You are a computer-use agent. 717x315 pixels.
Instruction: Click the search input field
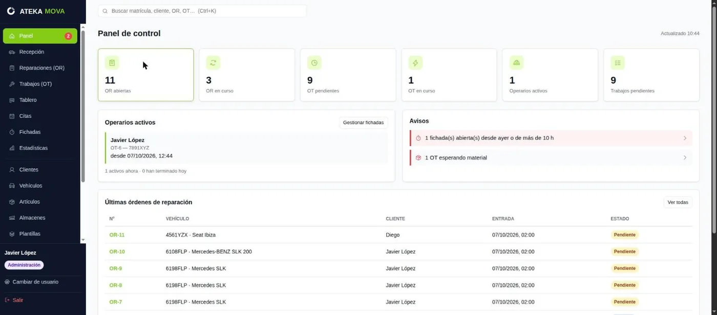pyautogui.click(x=202, y=11)
